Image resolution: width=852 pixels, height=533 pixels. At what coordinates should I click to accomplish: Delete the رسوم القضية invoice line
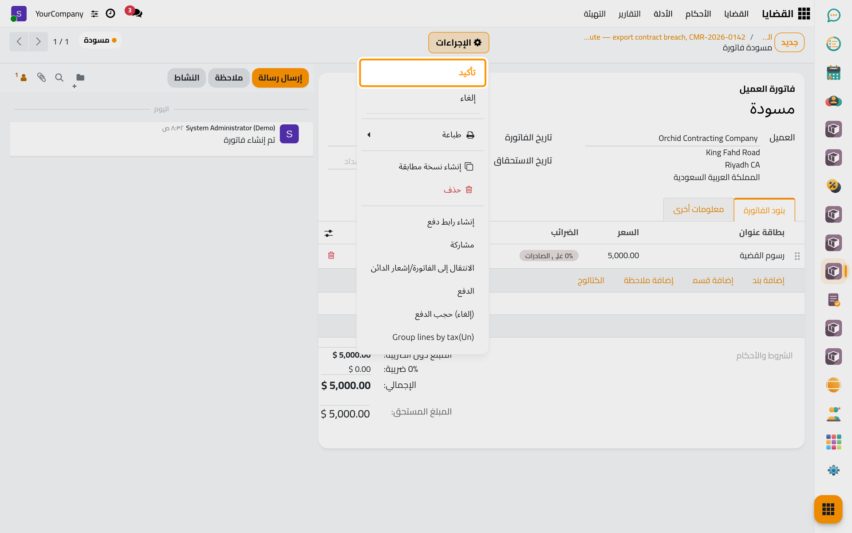pos(331,255)
